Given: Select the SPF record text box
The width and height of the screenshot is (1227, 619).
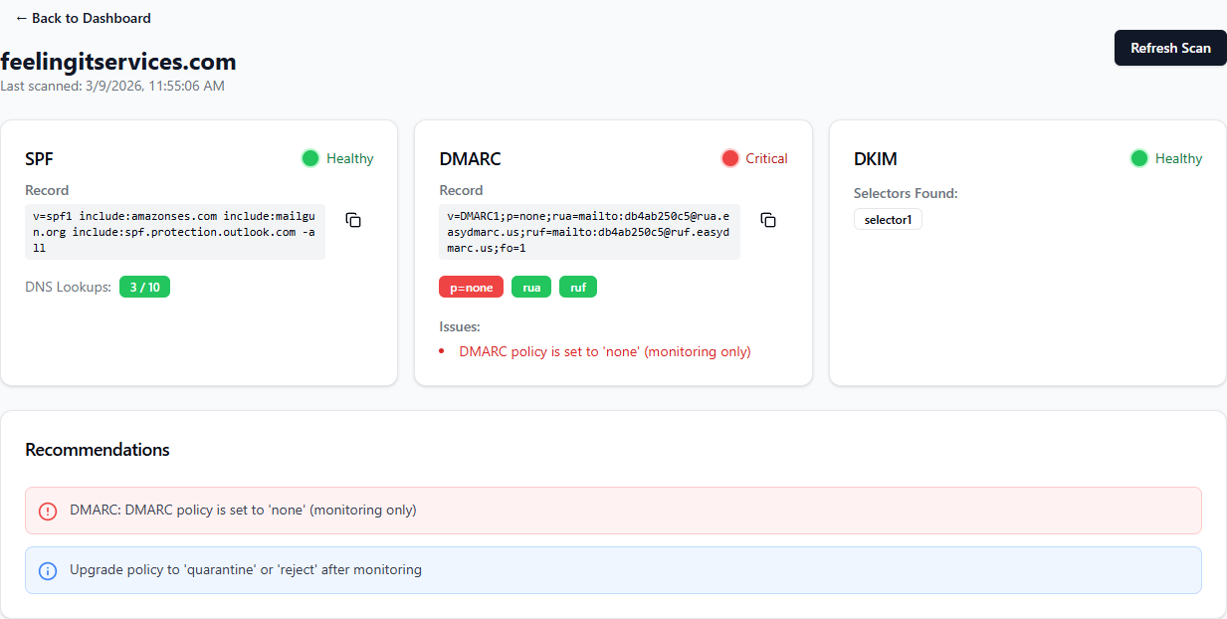Looking at the screenshot, I should [x=175, y=232].
